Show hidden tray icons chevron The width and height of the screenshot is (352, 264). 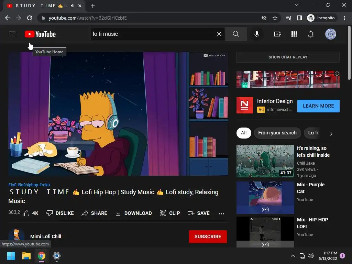pyautogui.click(x=293, y=256)
